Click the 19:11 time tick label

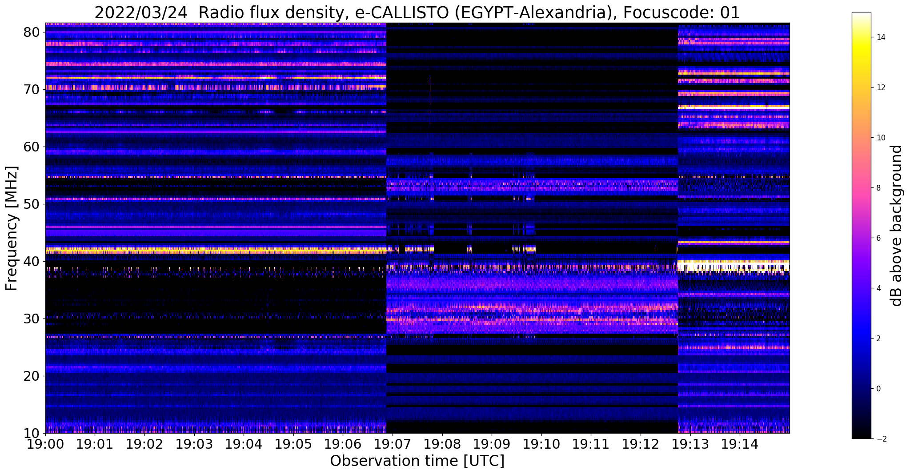pos(591,443)
